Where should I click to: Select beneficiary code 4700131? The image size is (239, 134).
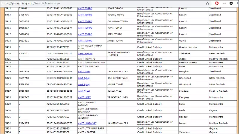(x=24, y=54)
